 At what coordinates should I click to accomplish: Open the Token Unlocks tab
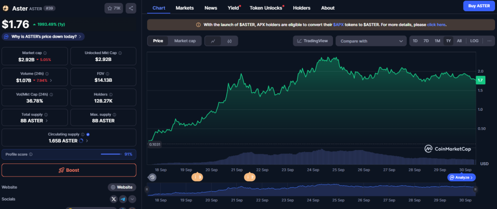point(266,8)
